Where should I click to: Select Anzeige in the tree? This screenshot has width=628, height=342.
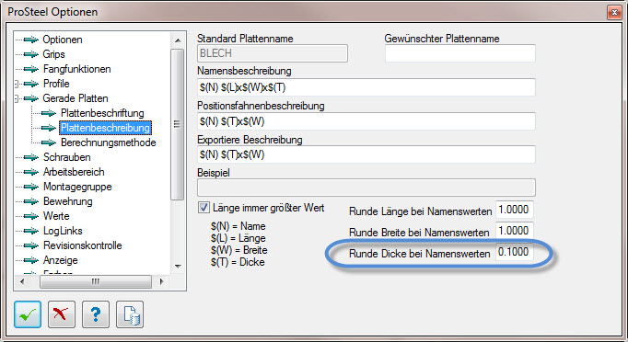point(61,260)
